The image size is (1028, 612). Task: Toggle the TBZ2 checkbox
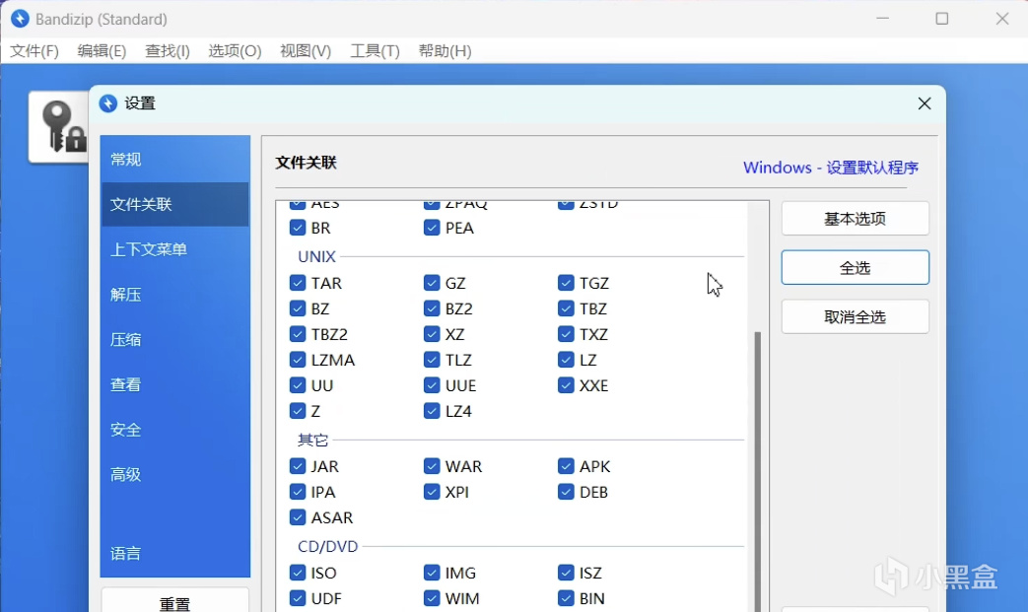[298, 333]
